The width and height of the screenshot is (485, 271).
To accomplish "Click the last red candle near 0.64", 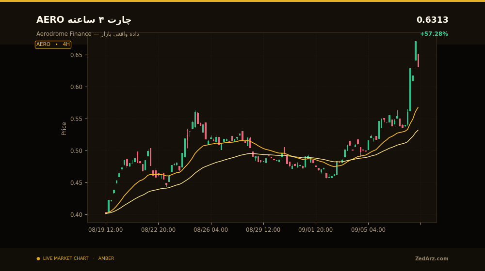I will pyautogui.click(x=418, y=60).
